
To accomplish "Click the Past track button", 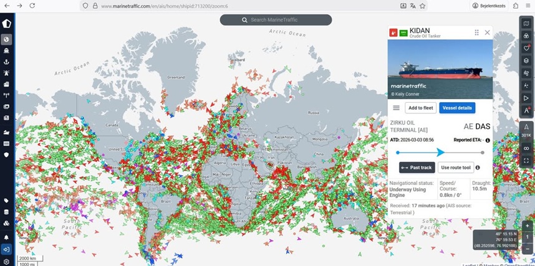I will 417,168.
